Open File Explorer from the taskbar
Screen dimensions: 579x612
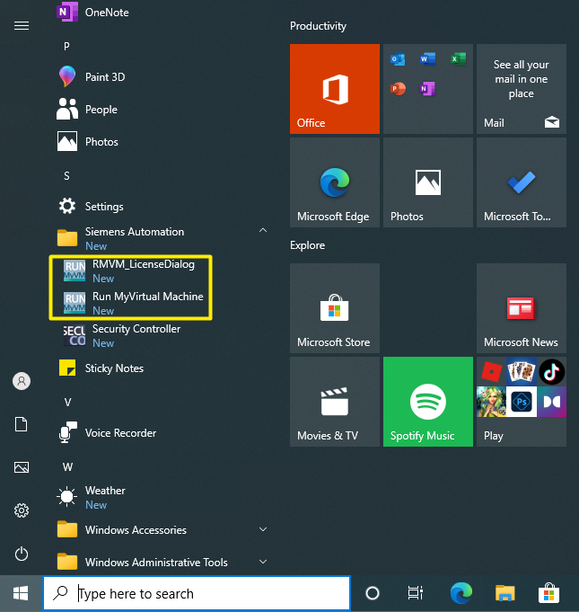pos(504,593)
